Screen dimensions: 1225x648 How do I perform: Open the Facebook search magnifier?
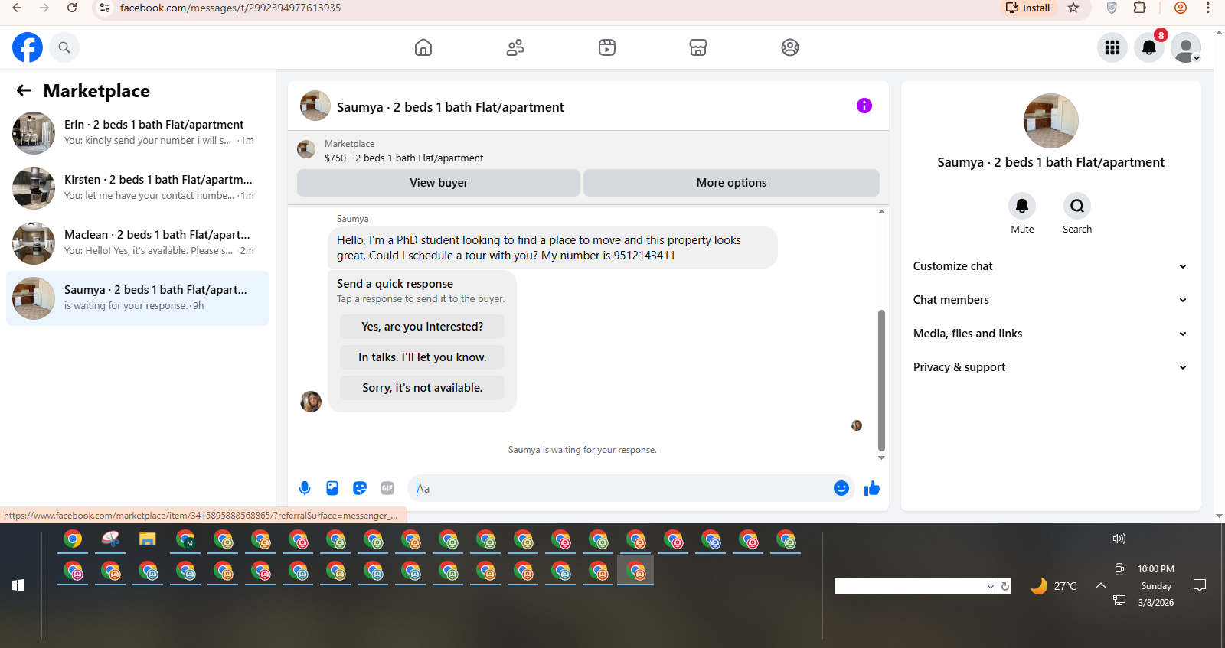pyautogui.click(x=64, y=47)
